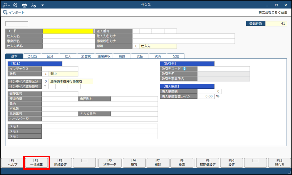Click the 電話番号 input field

60,114
